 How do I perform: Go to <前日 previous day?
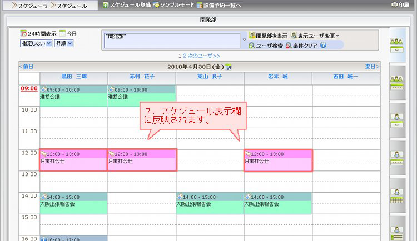point(26,67)
